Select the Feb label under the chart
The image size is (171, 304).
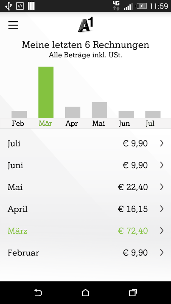tap(18, 123)
